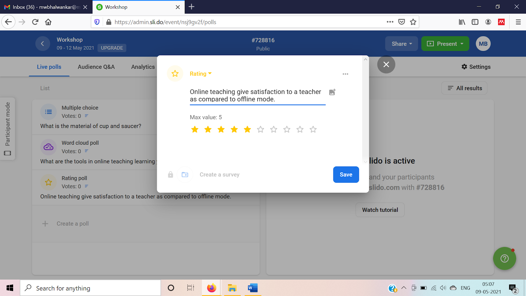The height and width of the screenshot is (296, 526).
Task: Open the Firefox account icon
Action: tap(488, 22)
